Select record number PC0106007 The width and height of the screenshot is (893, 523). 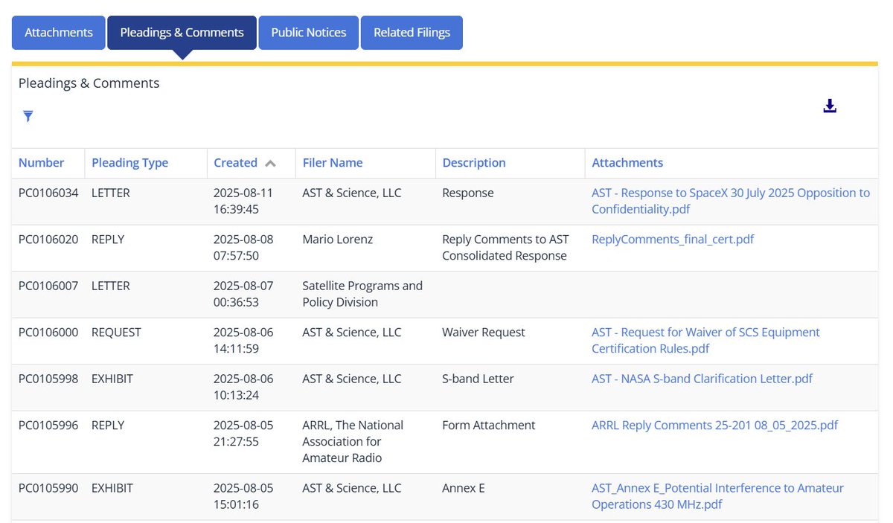tap(48, 286)
